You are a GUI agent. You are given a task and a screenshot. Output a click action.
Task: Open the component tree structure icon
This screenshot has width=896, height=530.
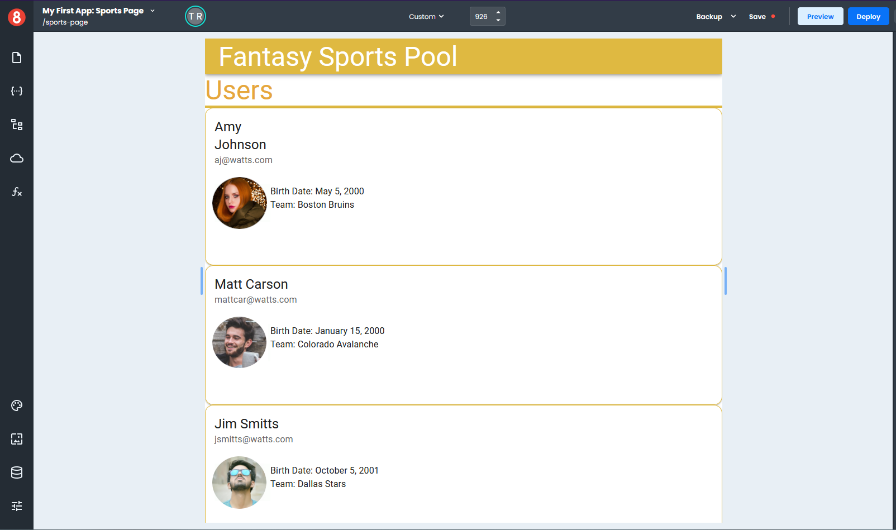pos(17,125)
